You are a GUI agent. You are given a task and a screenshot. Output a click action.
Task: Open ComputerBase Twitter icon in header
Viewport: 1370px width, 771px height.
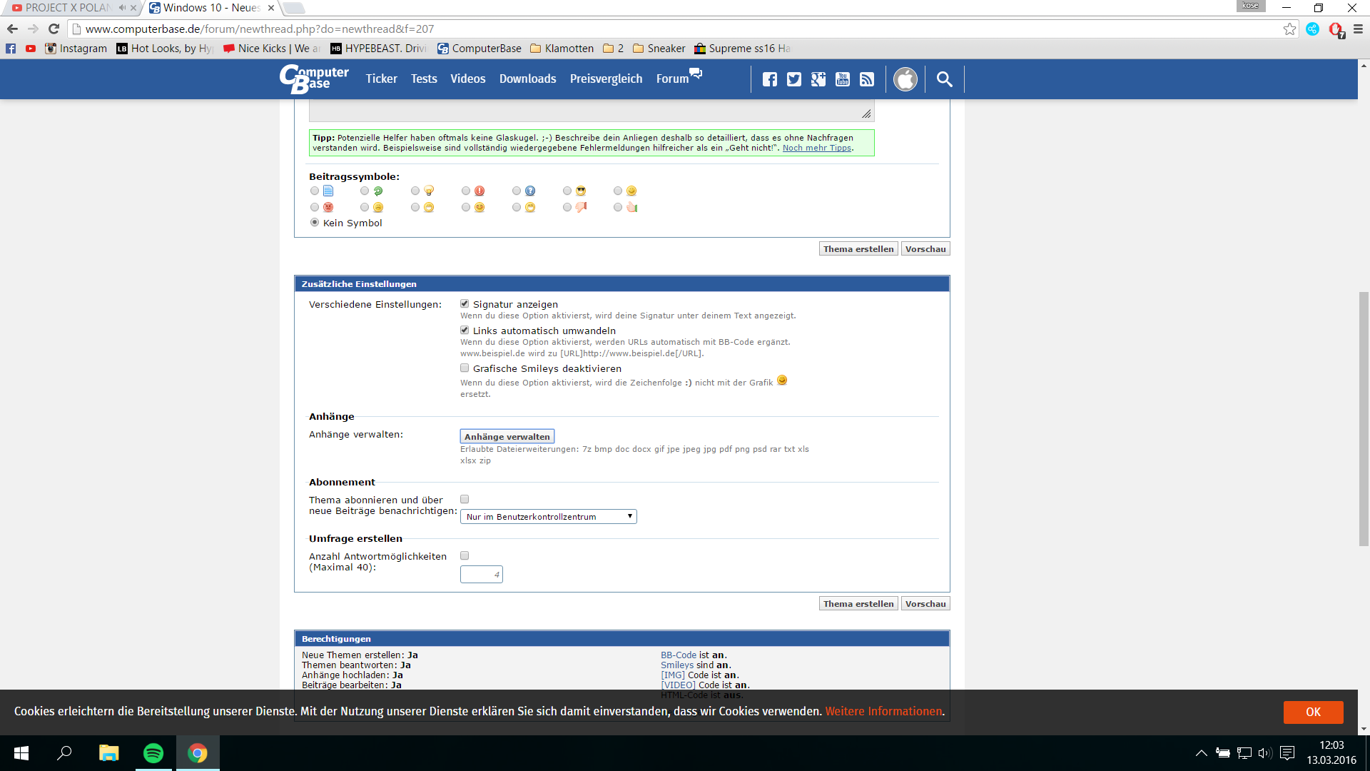pyautogui.click(x=793, y=79)
